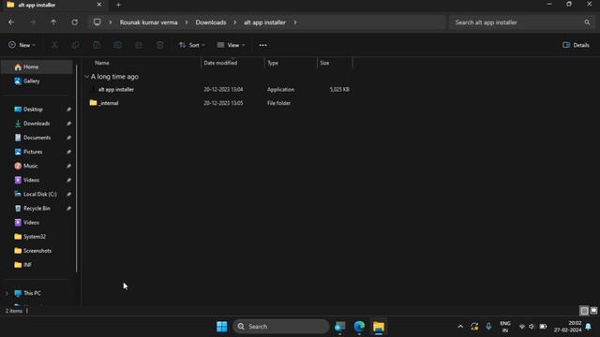Open Downloads quick access folder
Screen dimensions: 600x337
[37, 124]
